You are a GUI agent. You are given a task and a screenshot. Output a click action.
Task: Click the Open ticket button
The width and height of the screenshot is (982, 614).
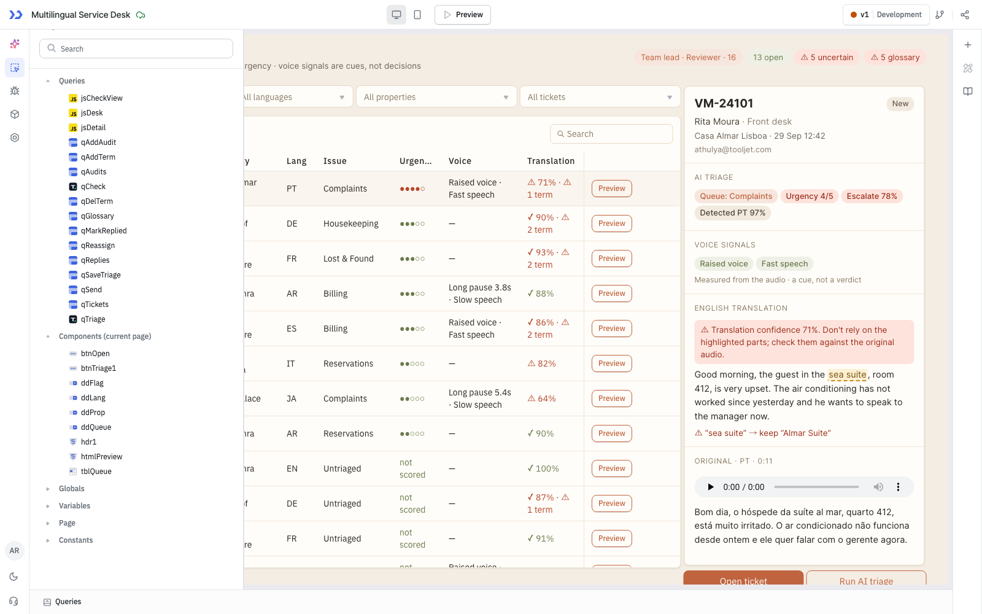pyautogui.click(x=743, y=579)
